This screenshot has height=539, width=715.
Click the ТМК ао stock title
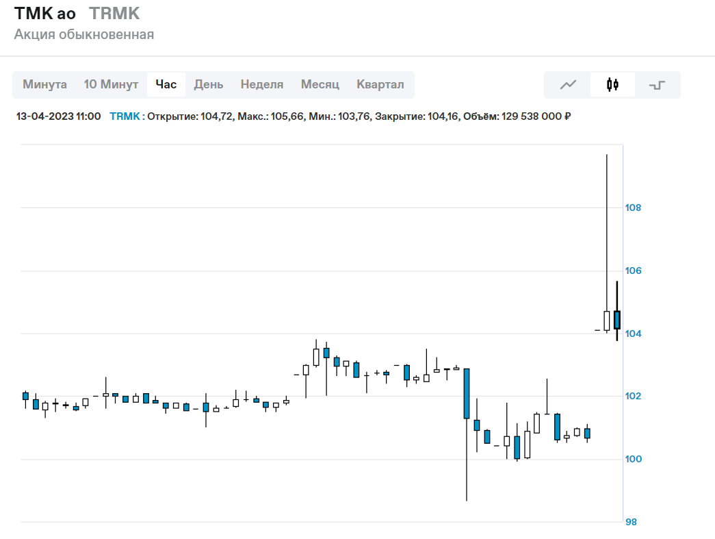(x=45, y=14)
